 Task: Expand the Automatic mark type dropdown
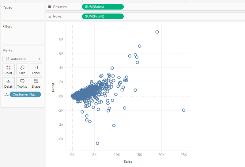point(39,59)
